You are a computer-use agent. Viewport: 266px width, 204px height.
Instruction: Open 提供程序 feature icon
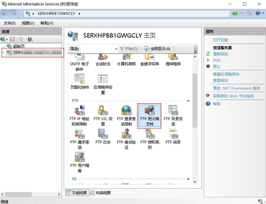click(173, 60)
